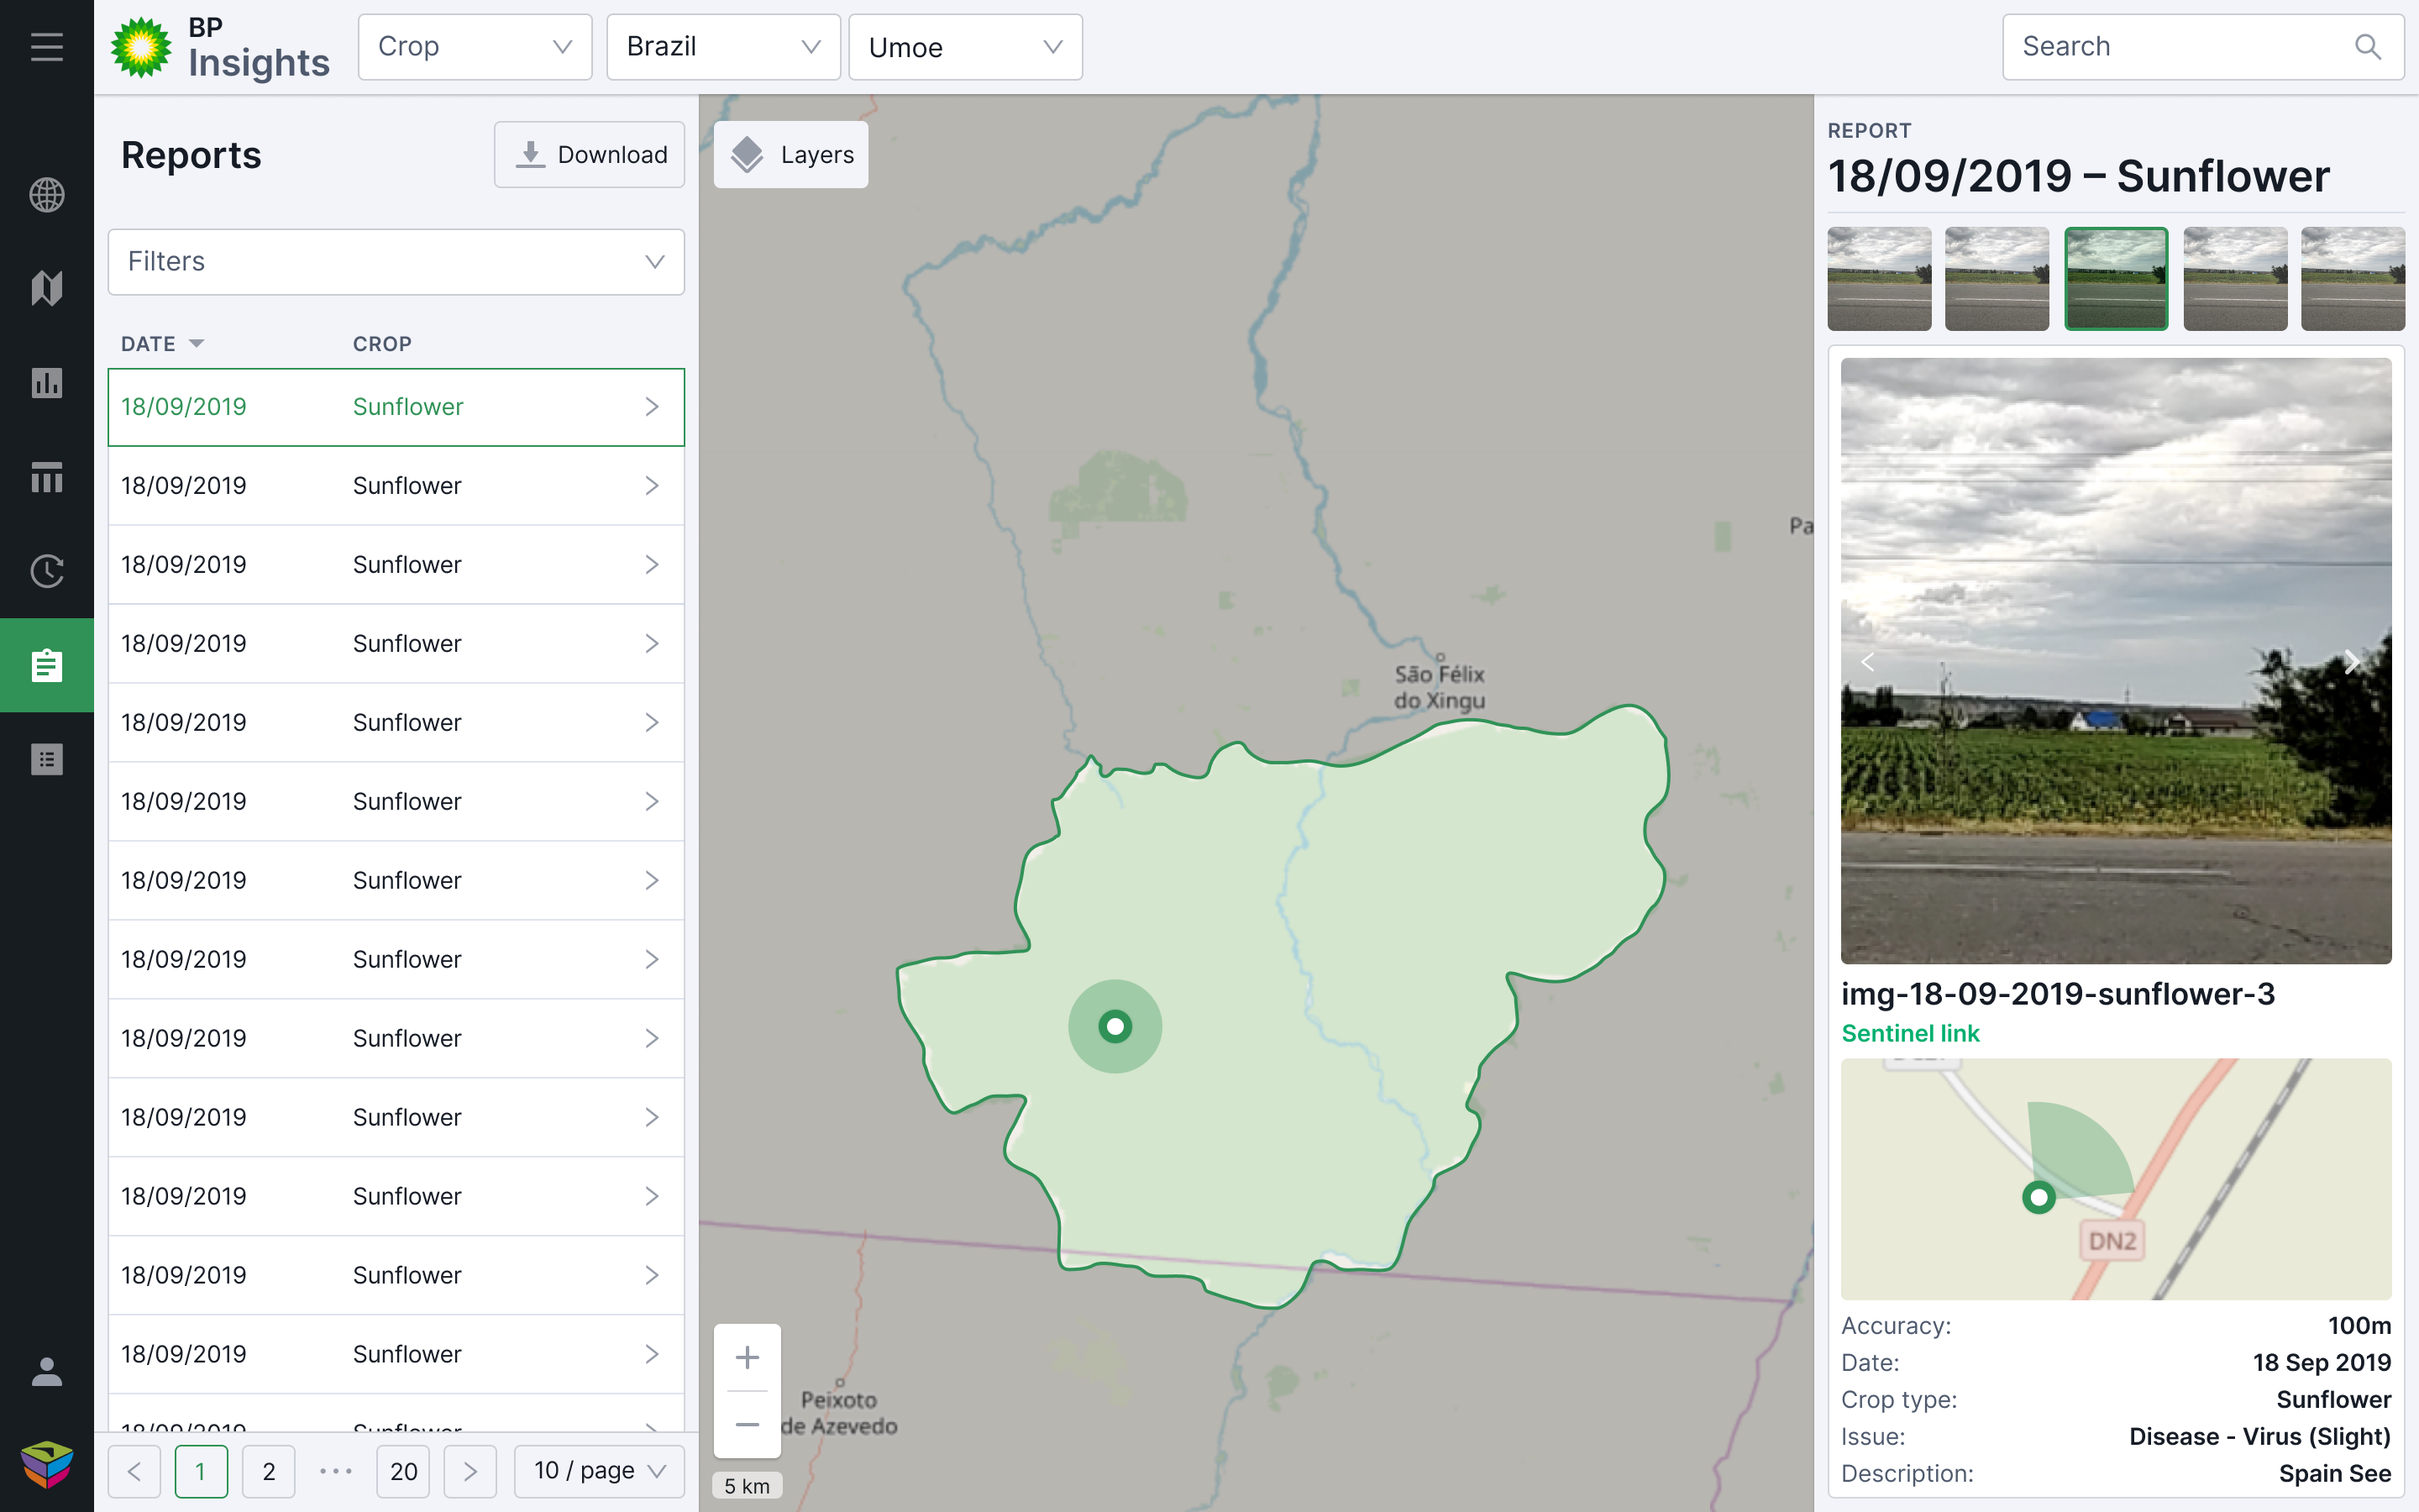Screen dimensions: 2419x1512
Task: Click the list icon below reports
Action: [x=47, y=759]
